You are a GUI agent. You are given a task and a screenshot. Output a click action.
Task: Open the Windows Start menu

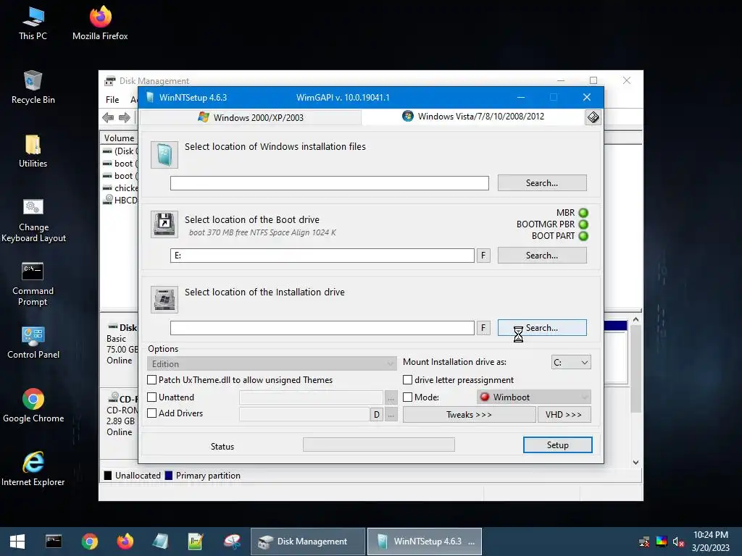click(17, 542)
